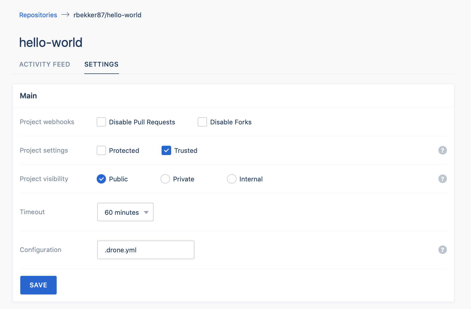The height and width of the screenshot is (309, 471).
Task: Click the Project webhooks label
Action: 47,122
